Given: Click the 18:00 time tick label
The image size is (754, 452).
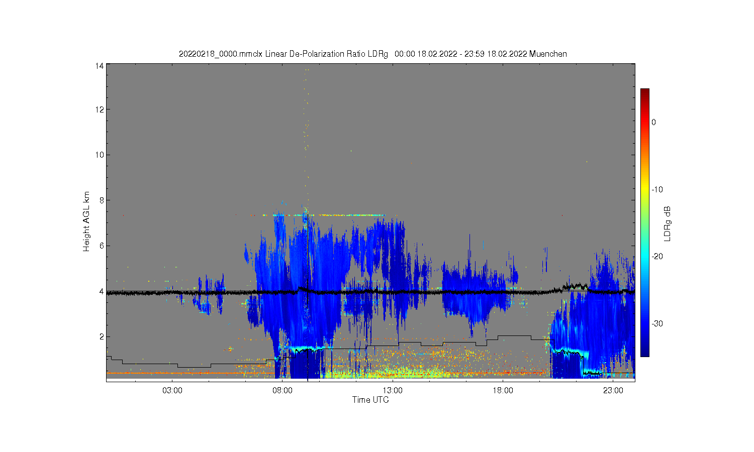Looking at the screenshot, I should [503, 390].
